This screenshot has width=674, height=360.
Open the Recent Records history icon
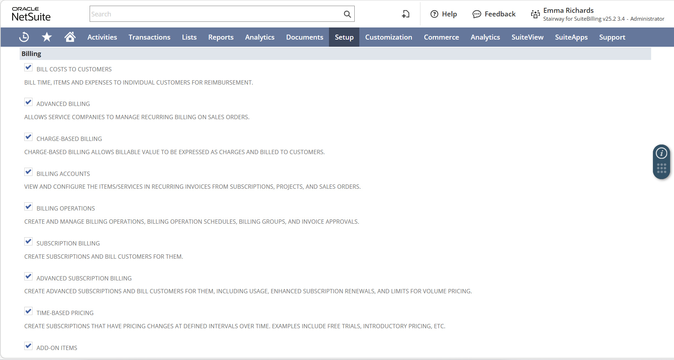coord(24,37)
